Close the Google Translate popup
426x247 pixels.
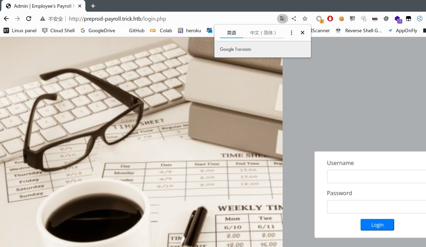pyautogui.click(x=303, y=33)
